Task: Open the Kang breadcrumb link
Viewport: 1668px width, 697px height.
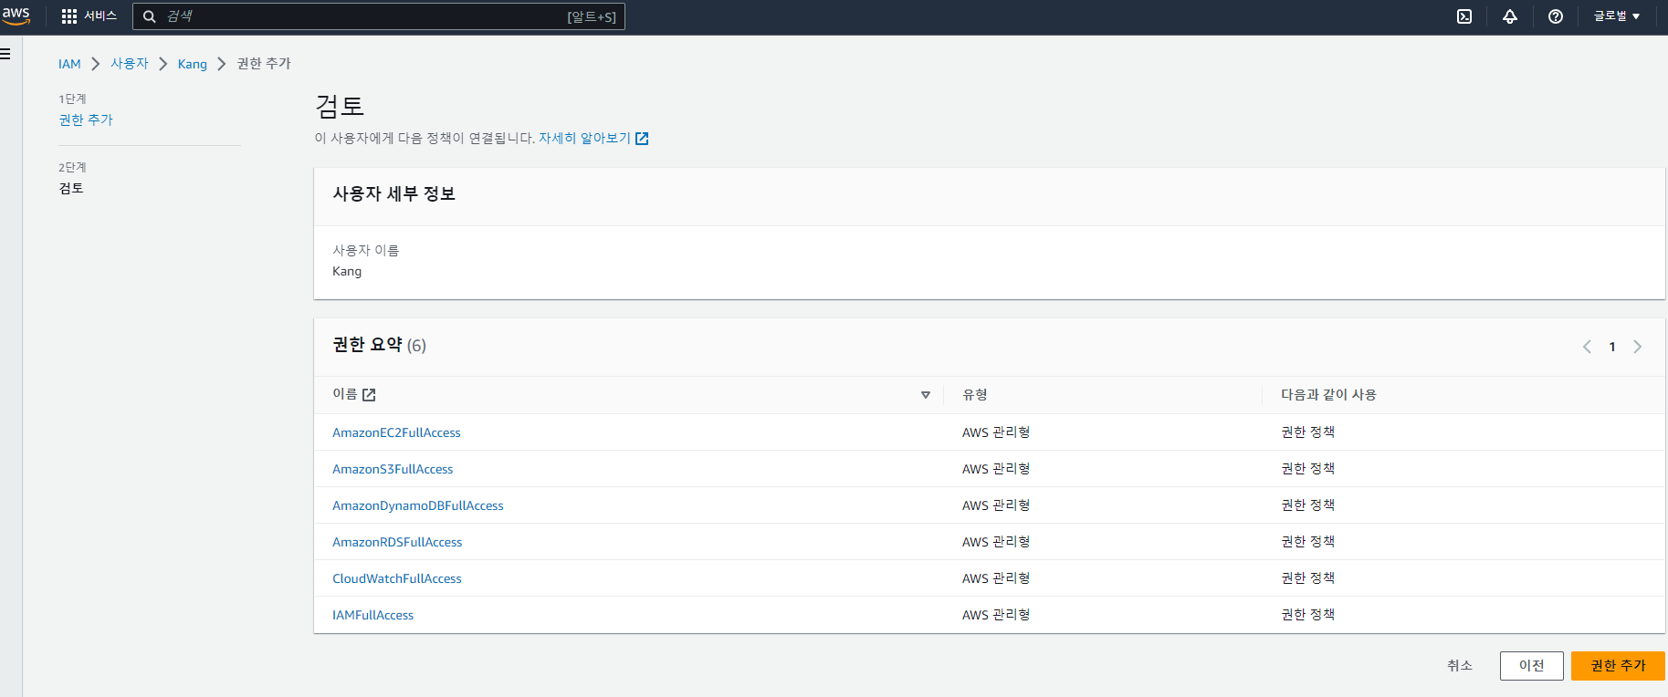Action: [x=193, y=64]
